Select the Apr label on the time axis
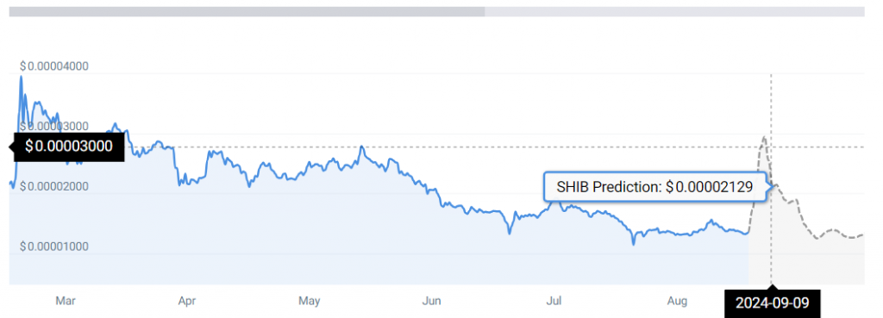This screenshot has width=883, height=318. coord(187,301)
